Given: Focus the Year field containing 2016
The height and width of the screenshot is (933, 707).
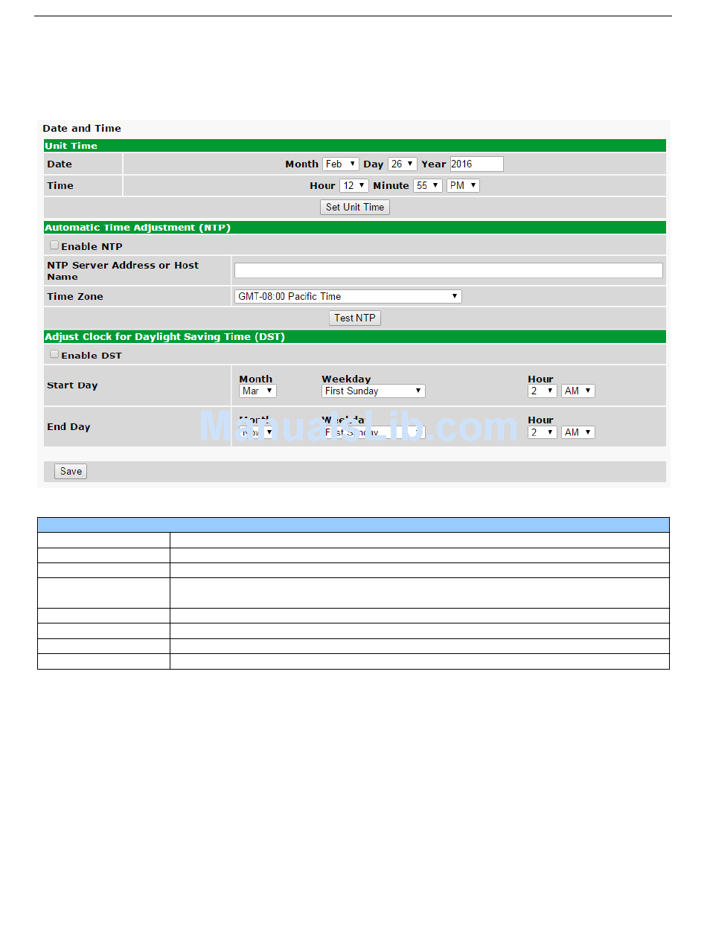Looking at the screenshot, I should (477, 164).
